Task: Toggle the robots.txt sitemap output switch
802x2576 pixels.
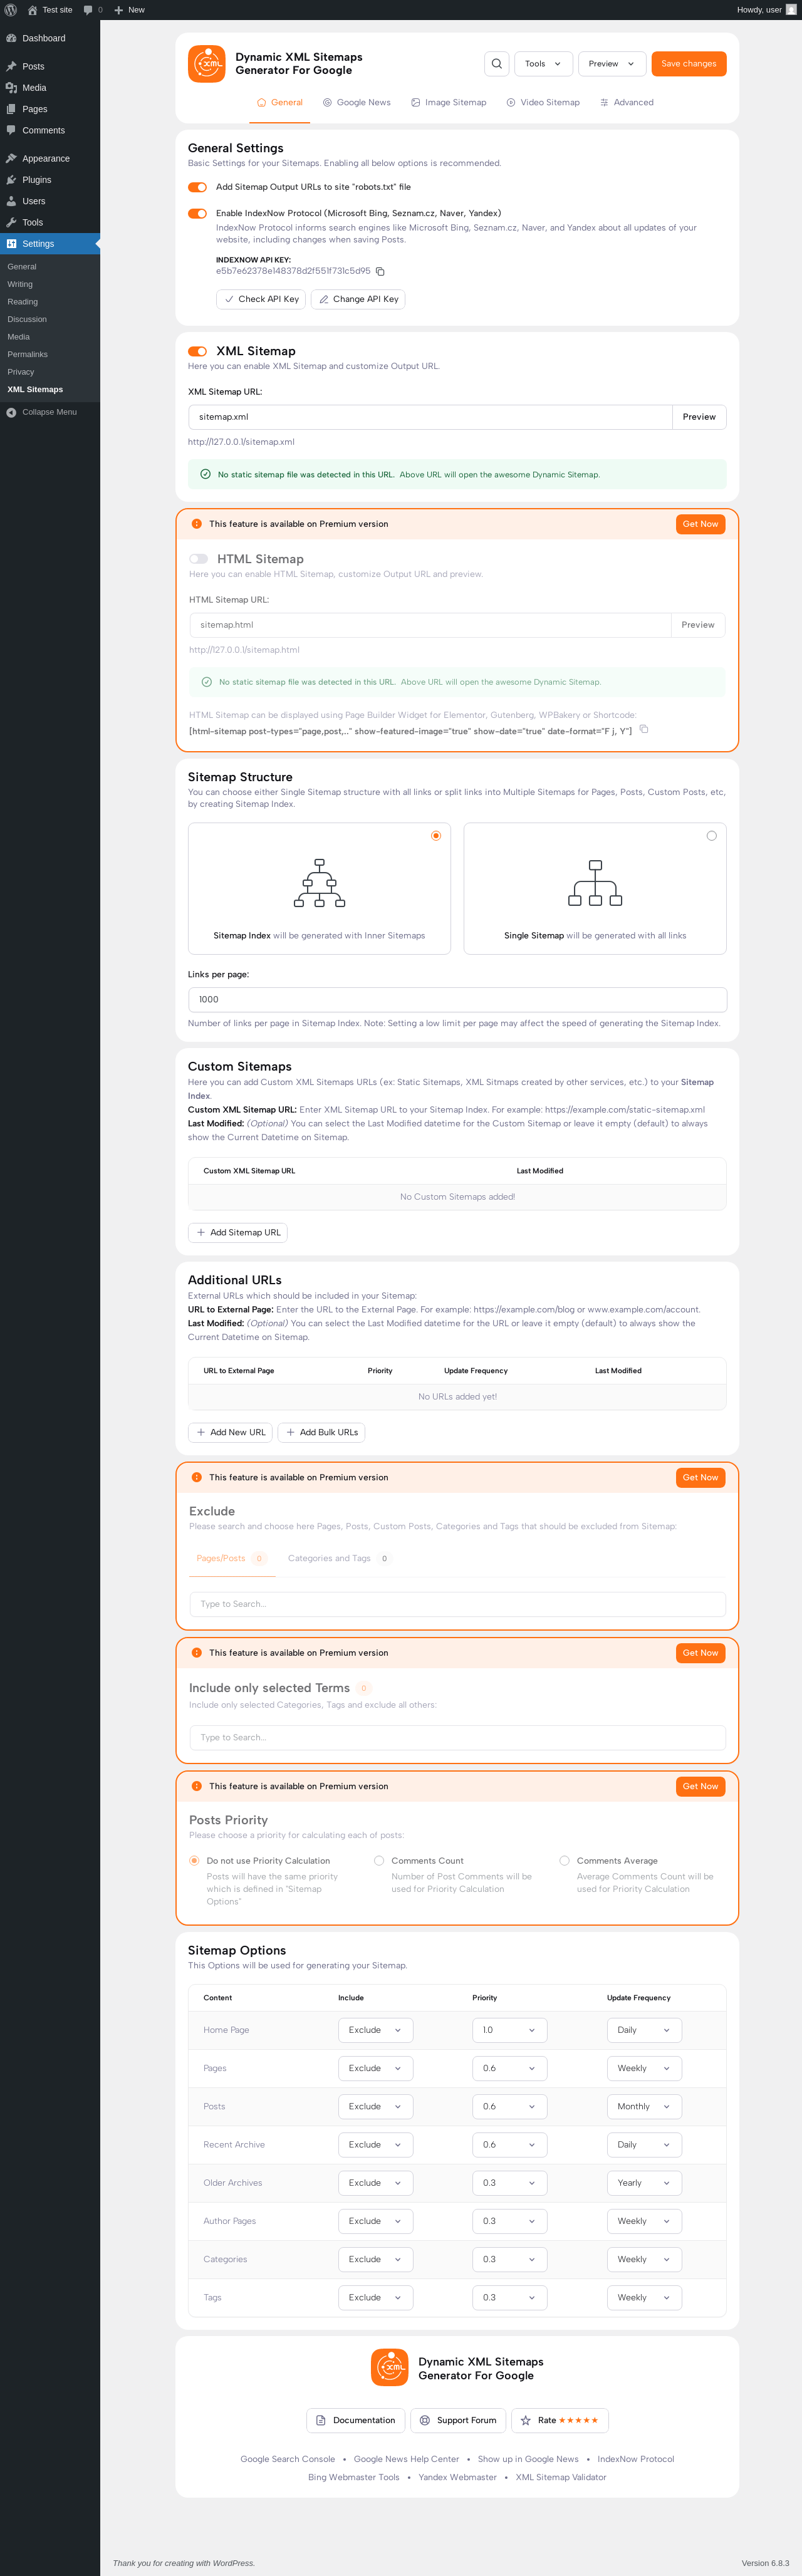Action: pyautogui.click(x=197, y=187)
